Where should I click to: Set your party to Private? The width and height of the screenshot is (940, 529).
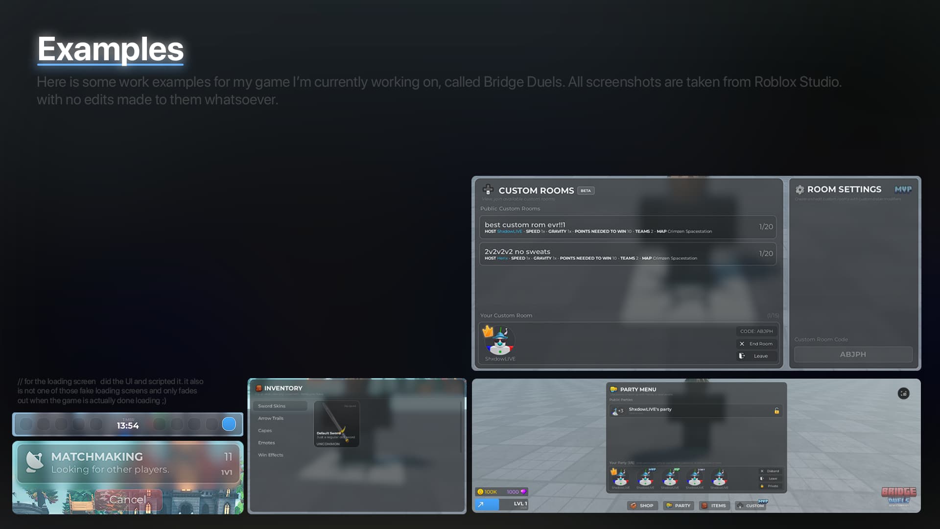(x=770, y=485)
